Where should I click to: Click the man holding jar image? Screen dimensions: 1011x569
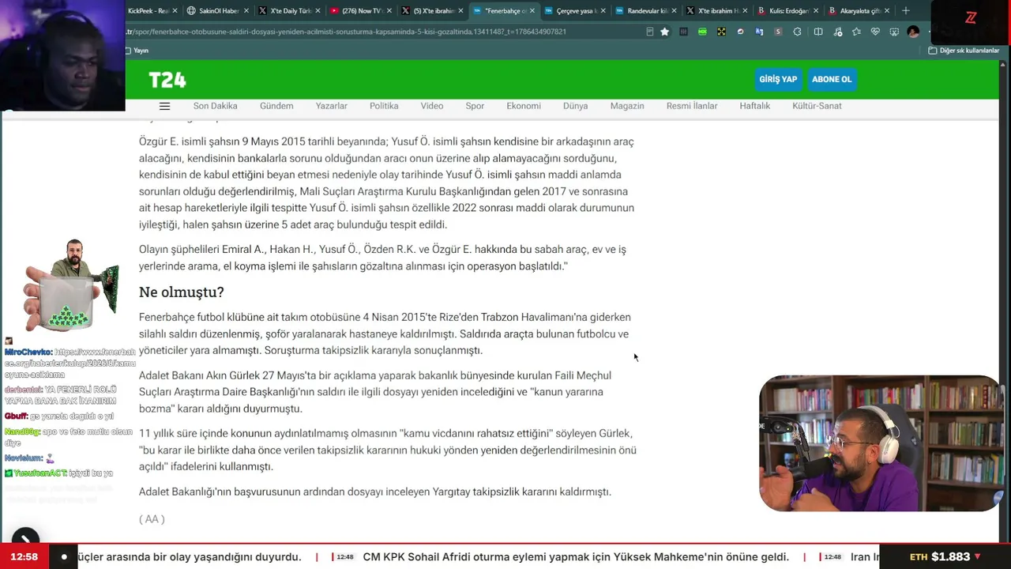pyautogui.click(x=71, y=285)
